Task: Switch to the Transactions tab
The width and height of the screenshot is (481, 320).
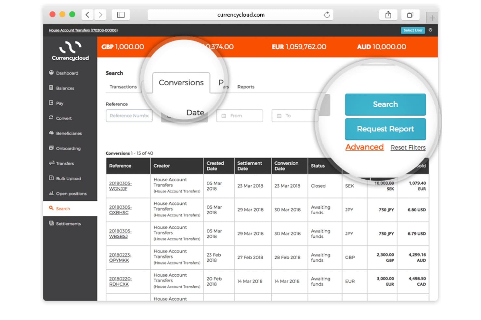Action: tap(123, 87)
